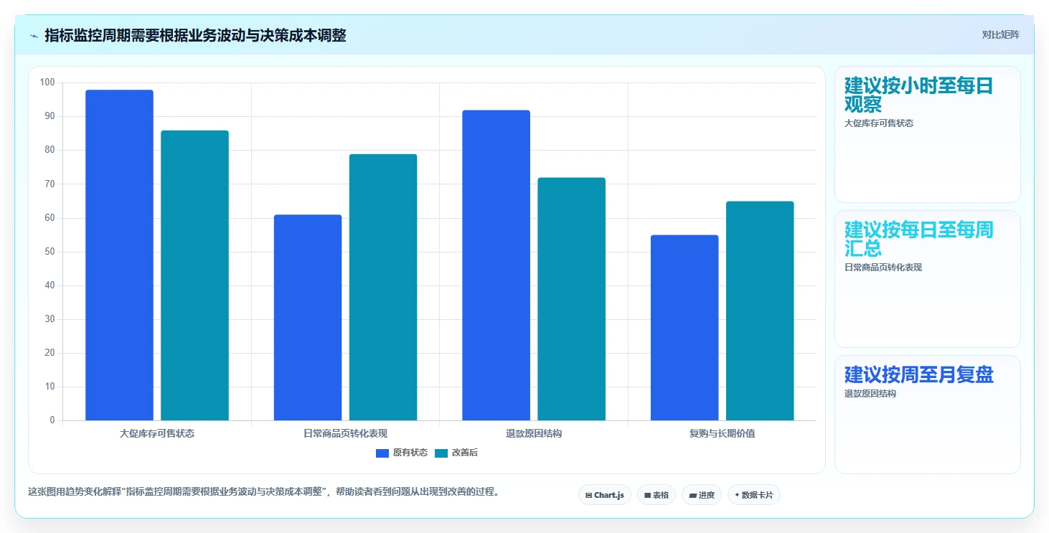The image size is (1049, 533).
Task: Click the 日常商品页转化表现 x-axis label
Action: coord(345,433)
